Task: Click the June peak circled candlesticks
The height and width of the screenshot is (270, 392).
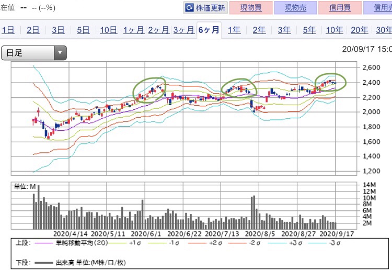Action: 149,89
